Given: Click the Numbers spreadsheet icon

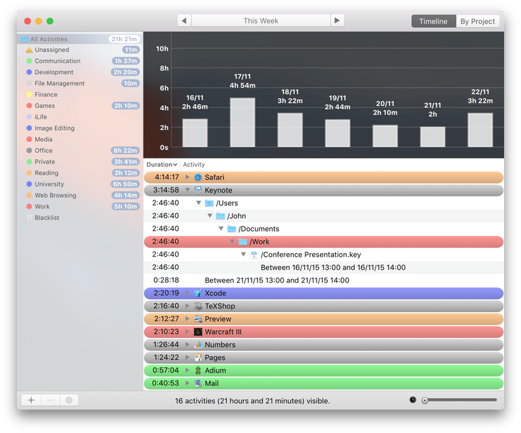Looking at the screenshot, I should (196, 345).
